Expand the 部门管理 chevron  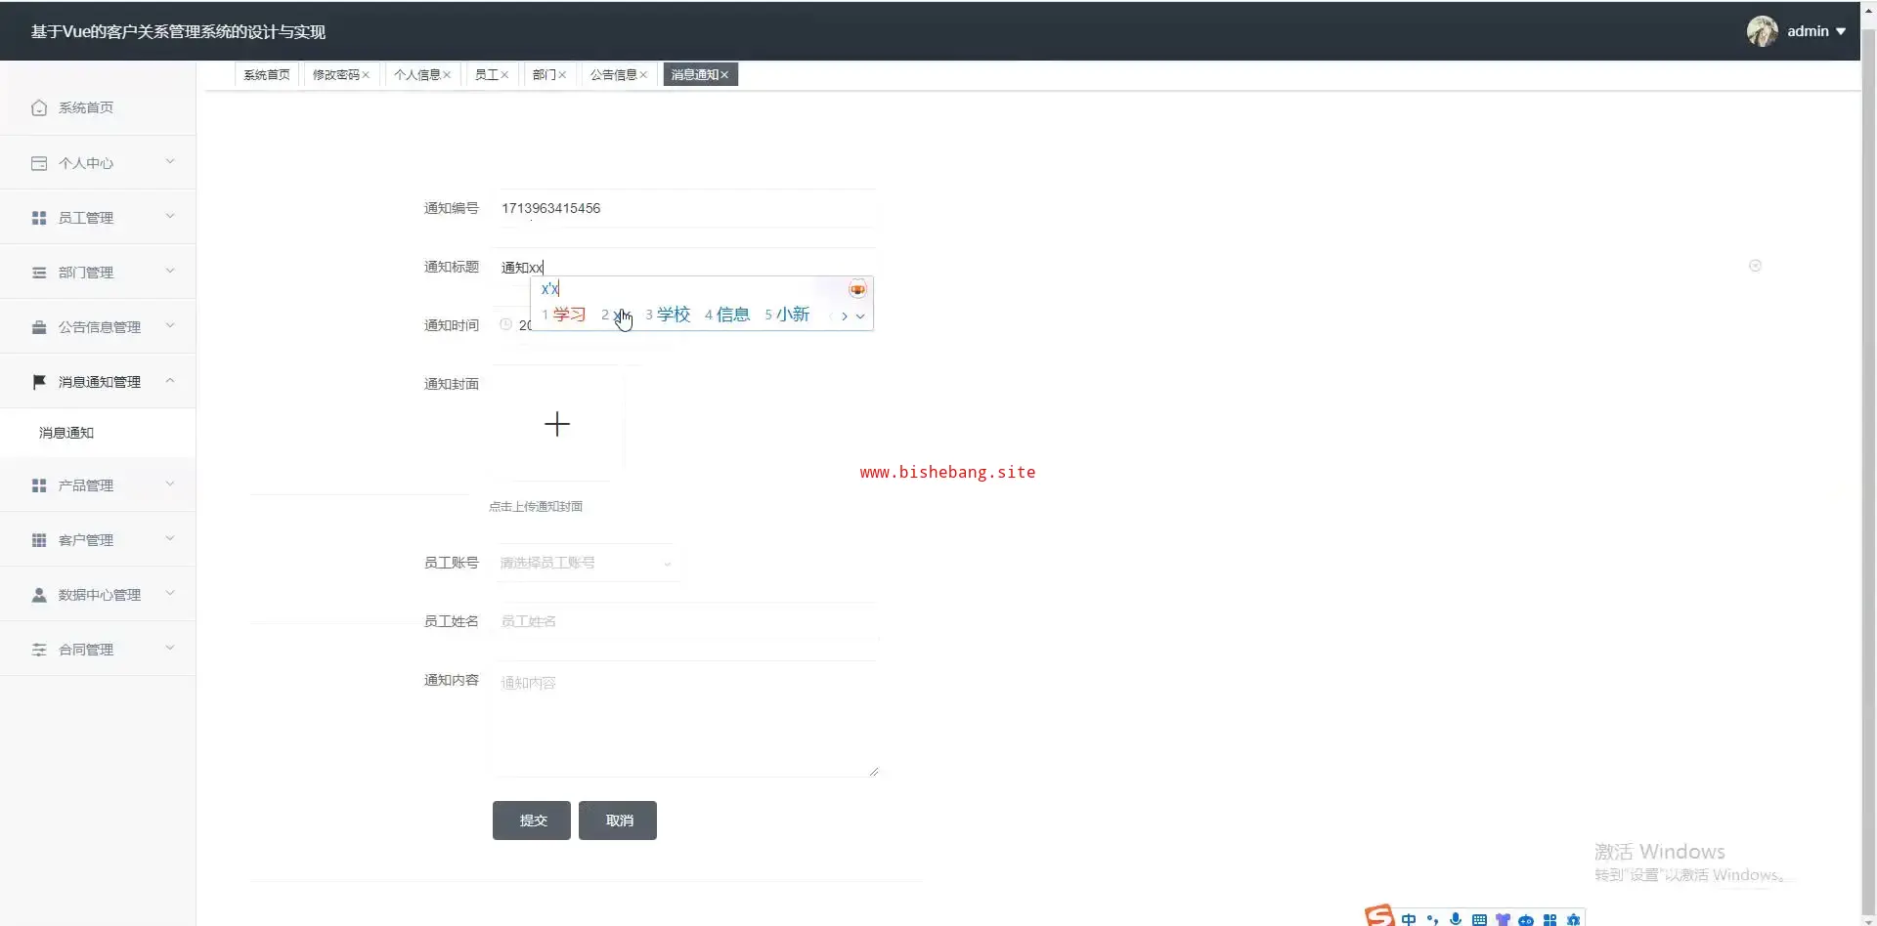coord(170,272)
